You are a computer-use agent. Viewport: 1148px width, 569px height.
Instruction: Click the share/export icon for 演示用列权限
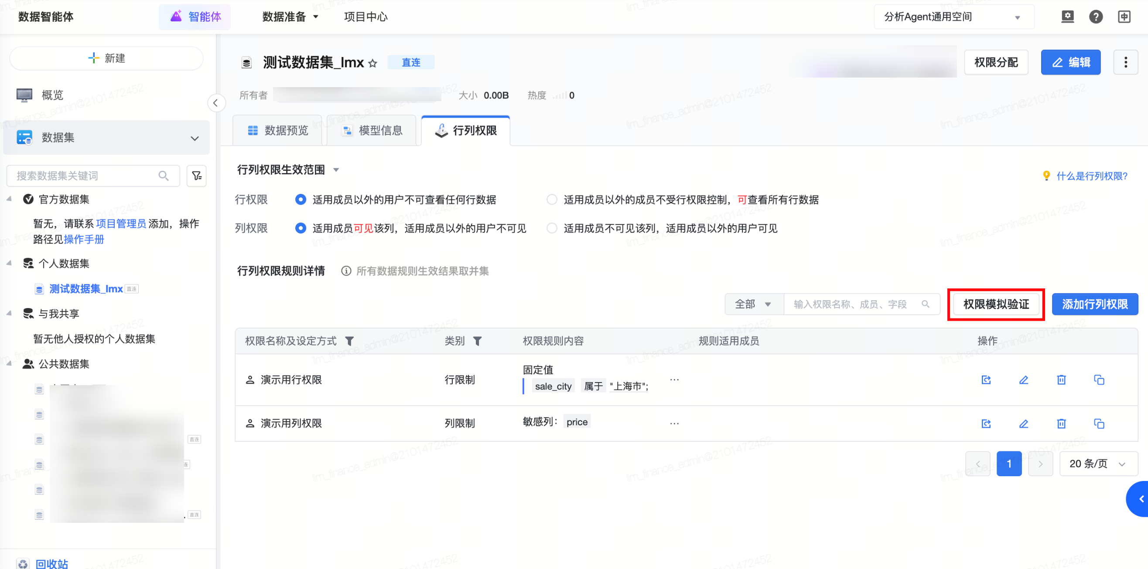coord(986,423)
